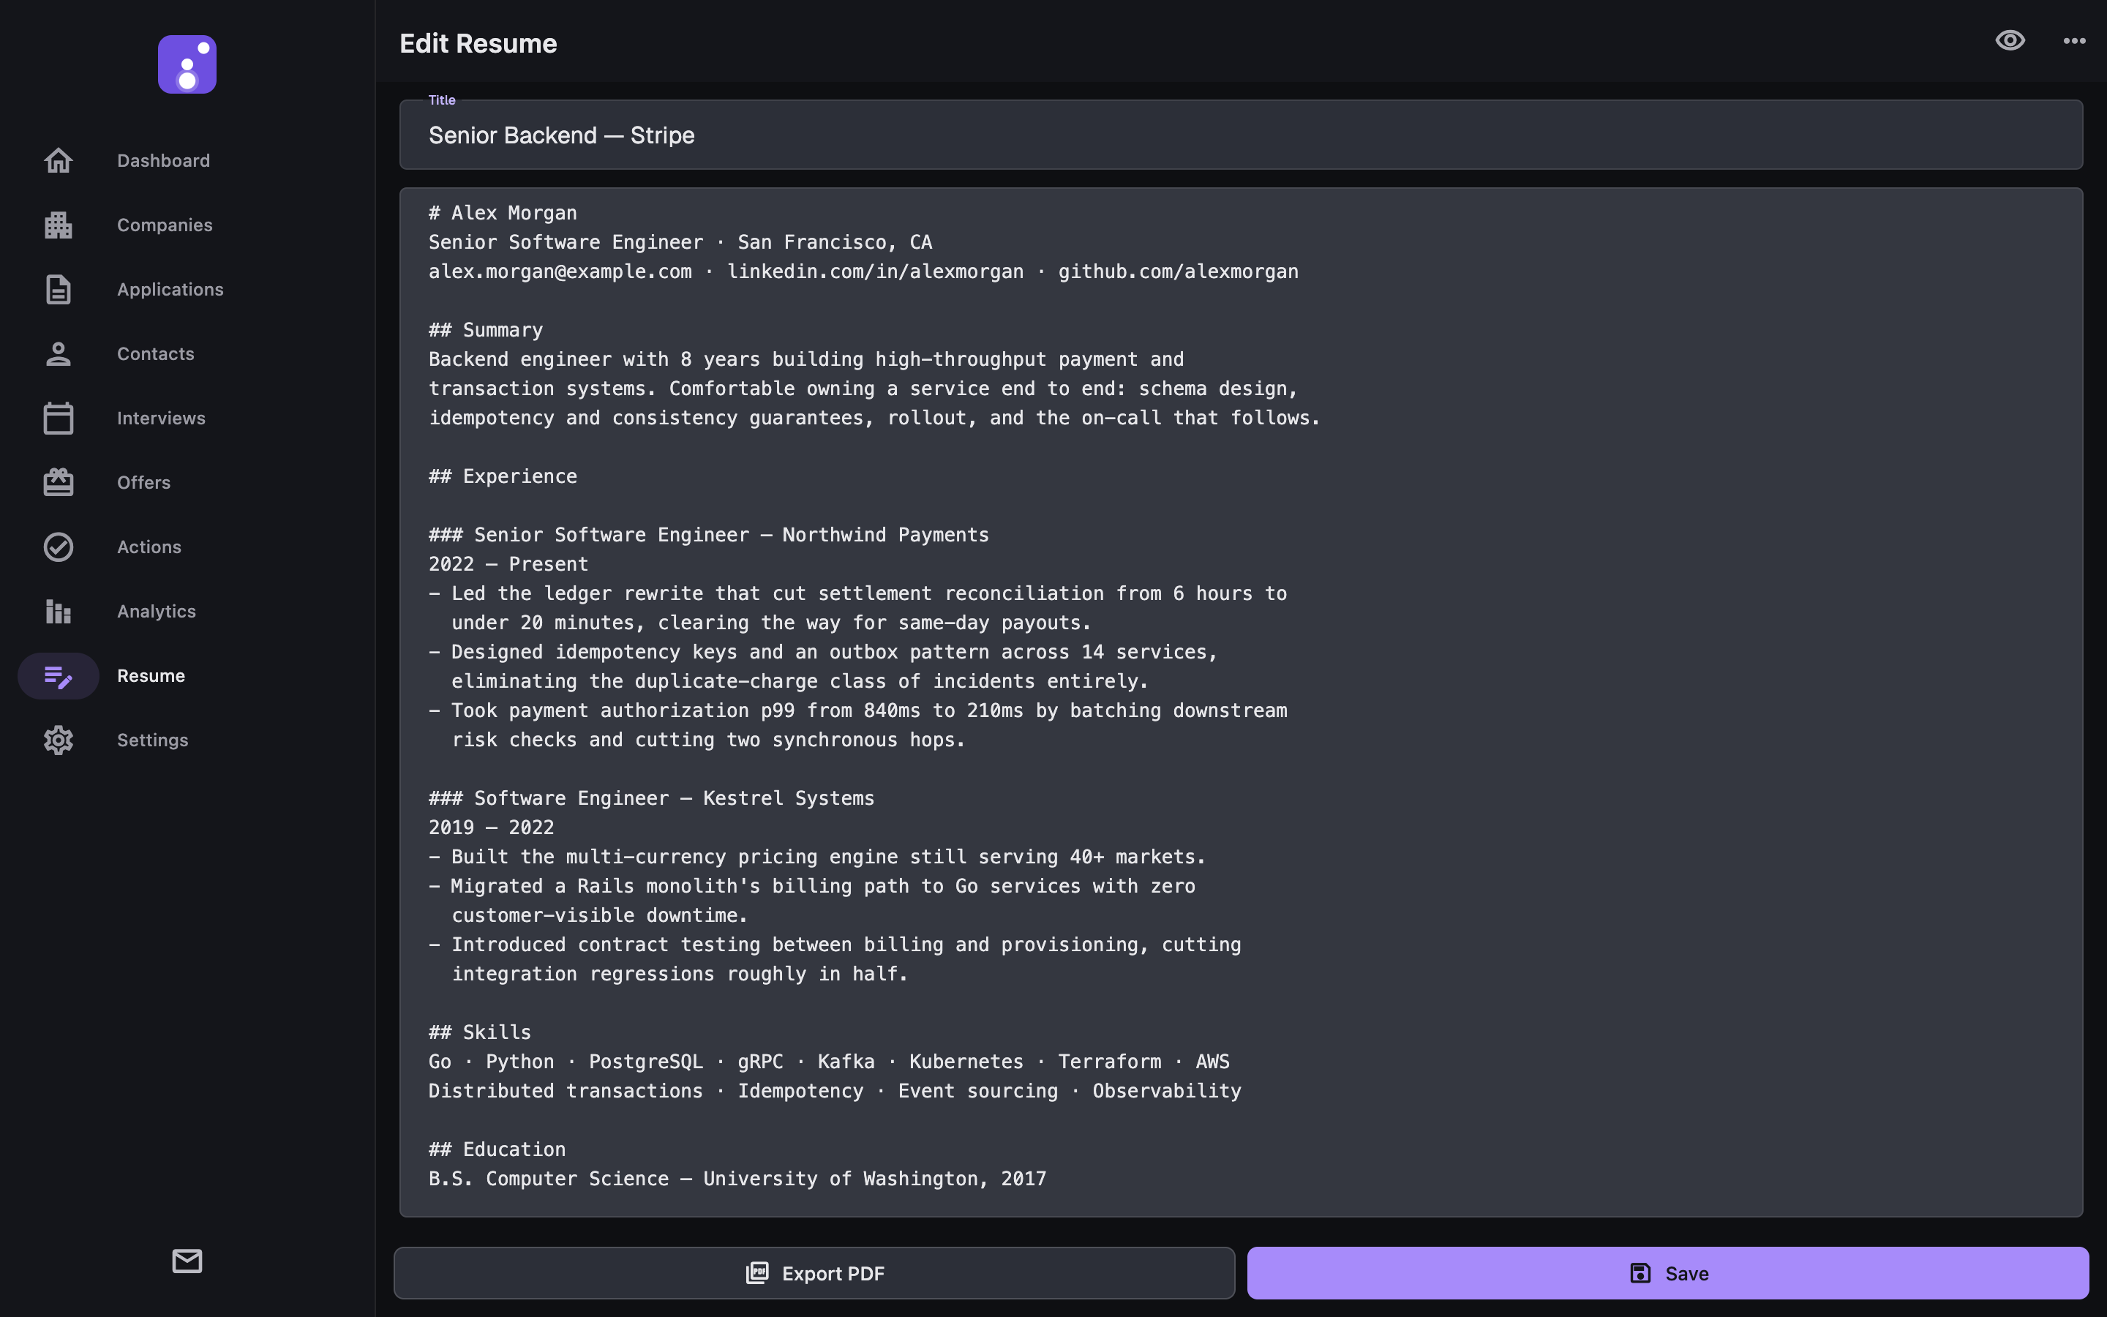Viewport: 2107px width, 1317px height.
Task: Click the floppy disk save icon
Action: [1640, 1272]
